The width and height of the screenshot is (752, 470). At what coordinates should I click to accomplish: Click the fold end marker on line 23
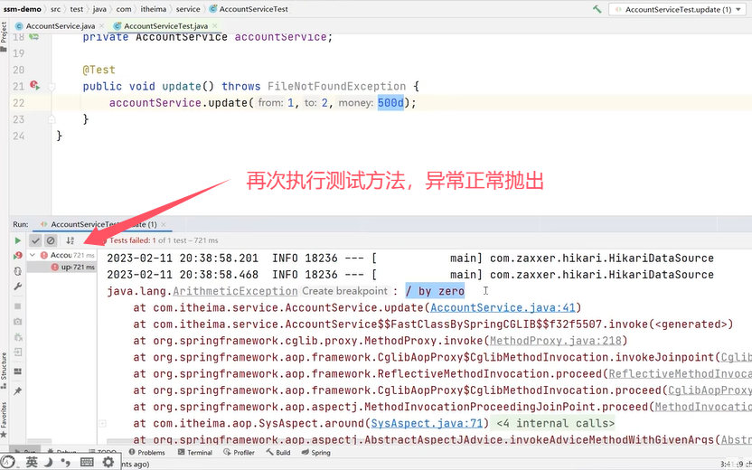52,119
